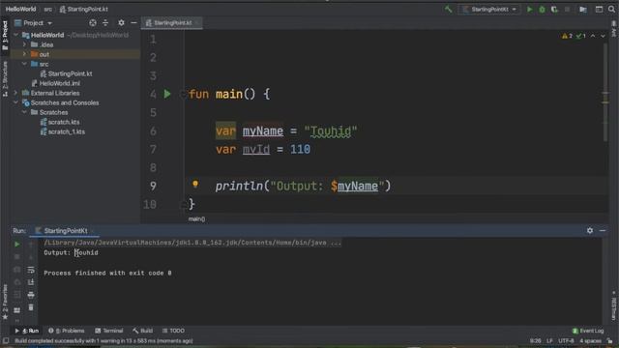The width and height of the screenshot is (619, 348).
Task: Click the yellow intention lightbulb on line 9
Action: (x=195, y=184)
